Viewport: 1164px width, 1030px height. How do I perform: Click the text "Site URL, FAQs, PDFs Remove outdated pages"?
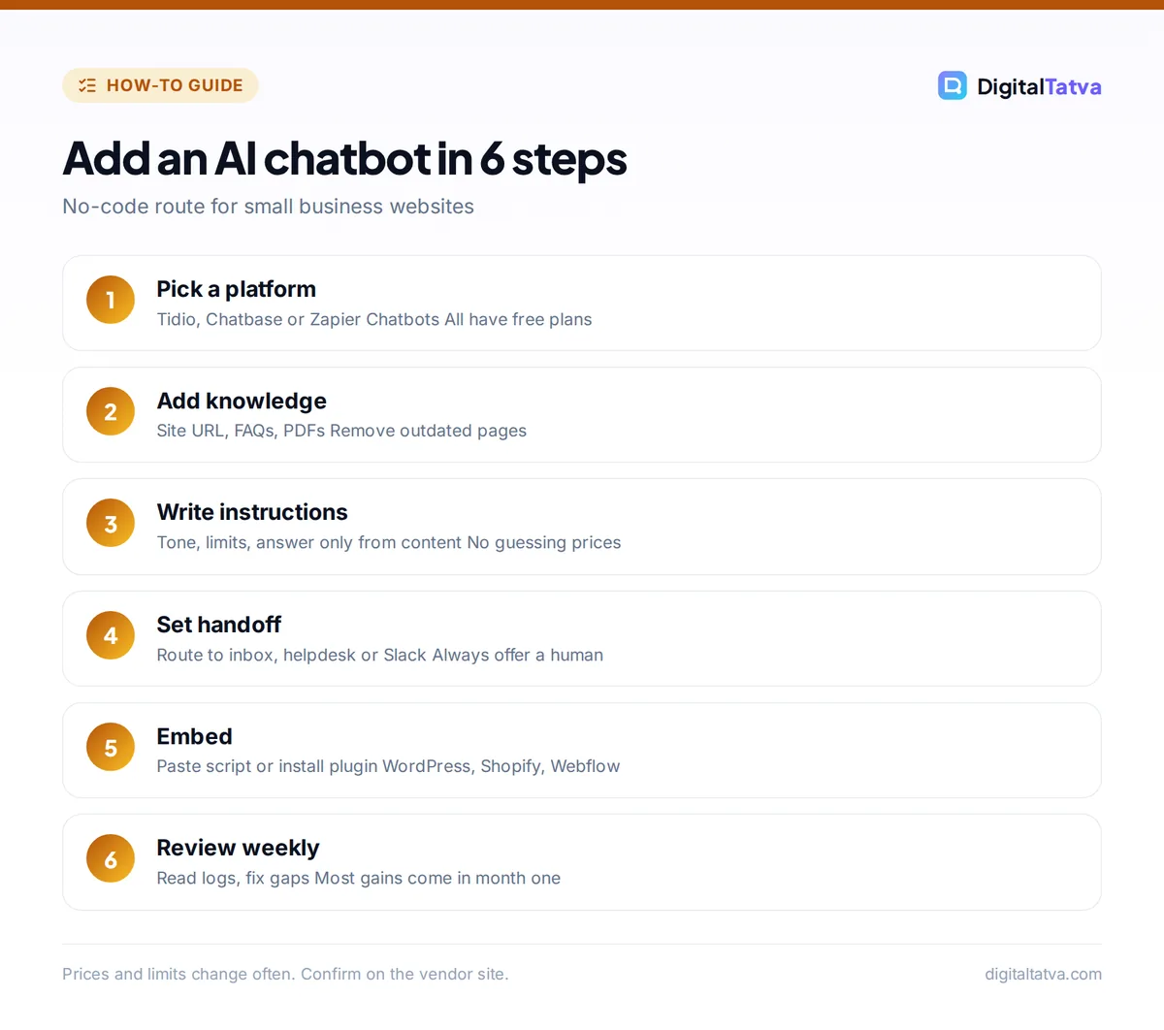(x=341, y=431)
